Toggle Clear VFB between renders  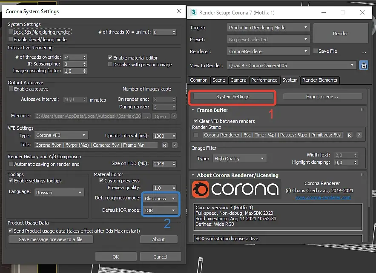[x=196, y=121]
